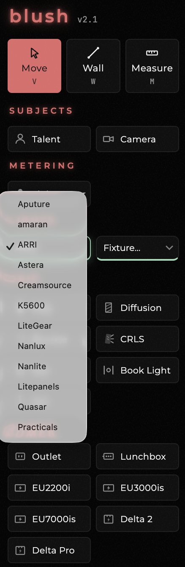Select the Move tool arrow icon
Viewport: 185px width, 567px height.
click(34, 53)
